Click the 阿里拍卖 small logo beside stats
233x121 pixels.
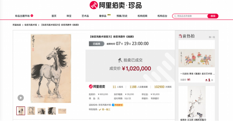click(x=97, y=87)
